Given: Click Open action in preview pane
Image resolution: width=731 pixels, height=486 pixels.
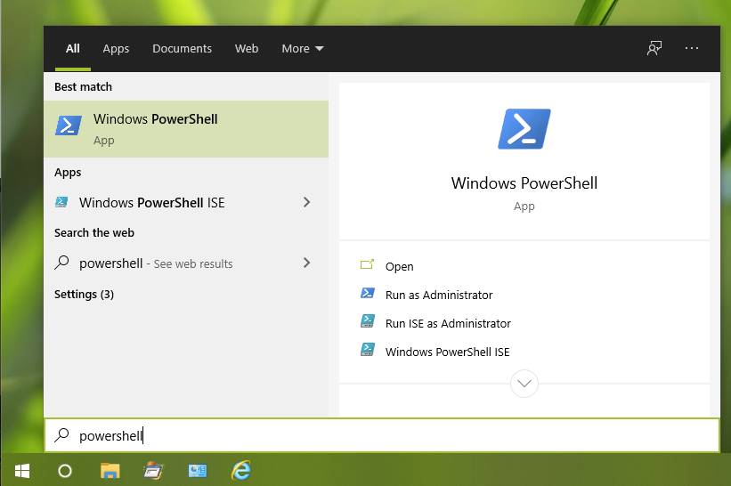Looking at the screenshot, I should coord(399,266).
